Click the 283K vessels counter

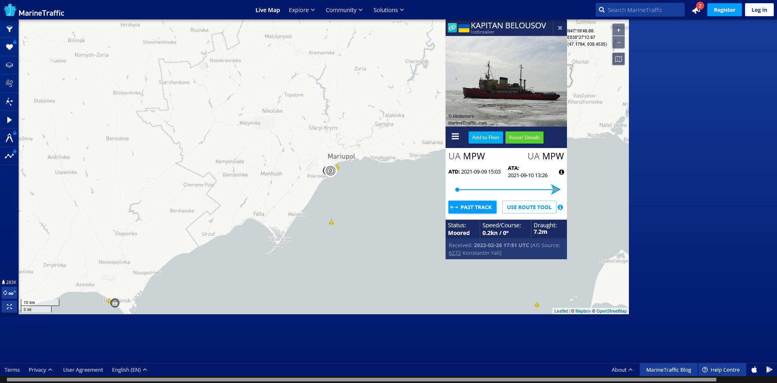9,282
